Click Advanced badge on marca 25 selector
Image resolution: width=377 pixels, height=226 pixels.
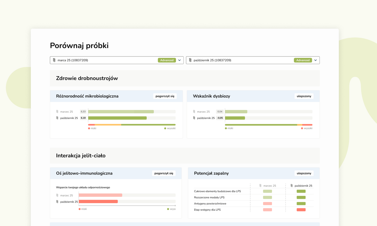167,60
